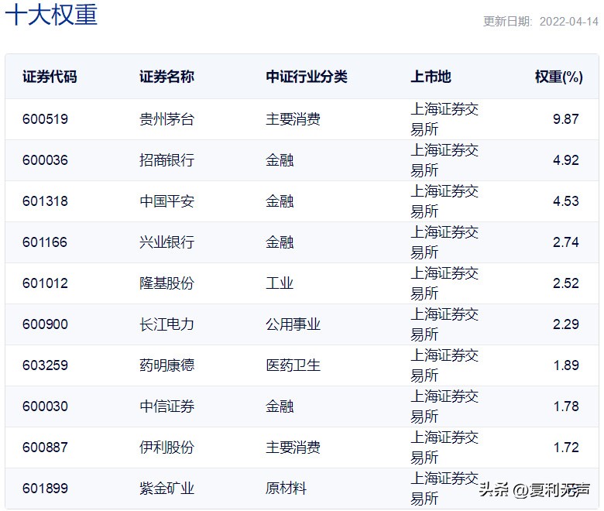The width and height of the screenshot is (604, 511).
Task: Select security code 601318
Action: 45,201
